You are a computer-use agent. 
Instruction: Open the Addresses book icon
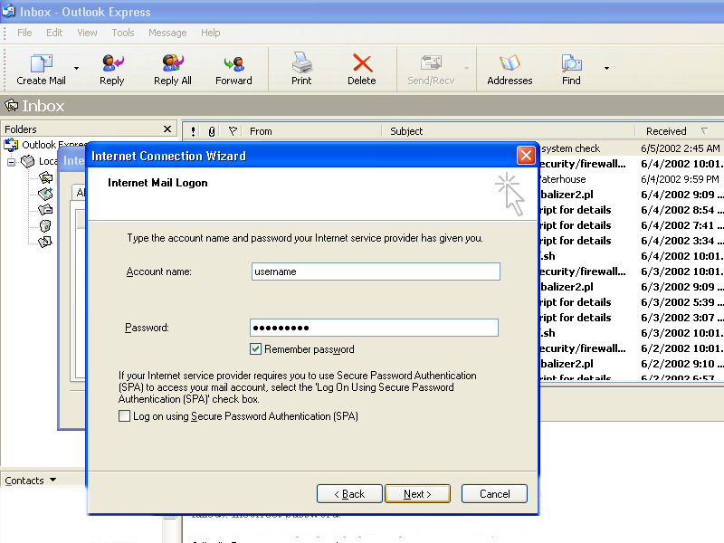510,63
